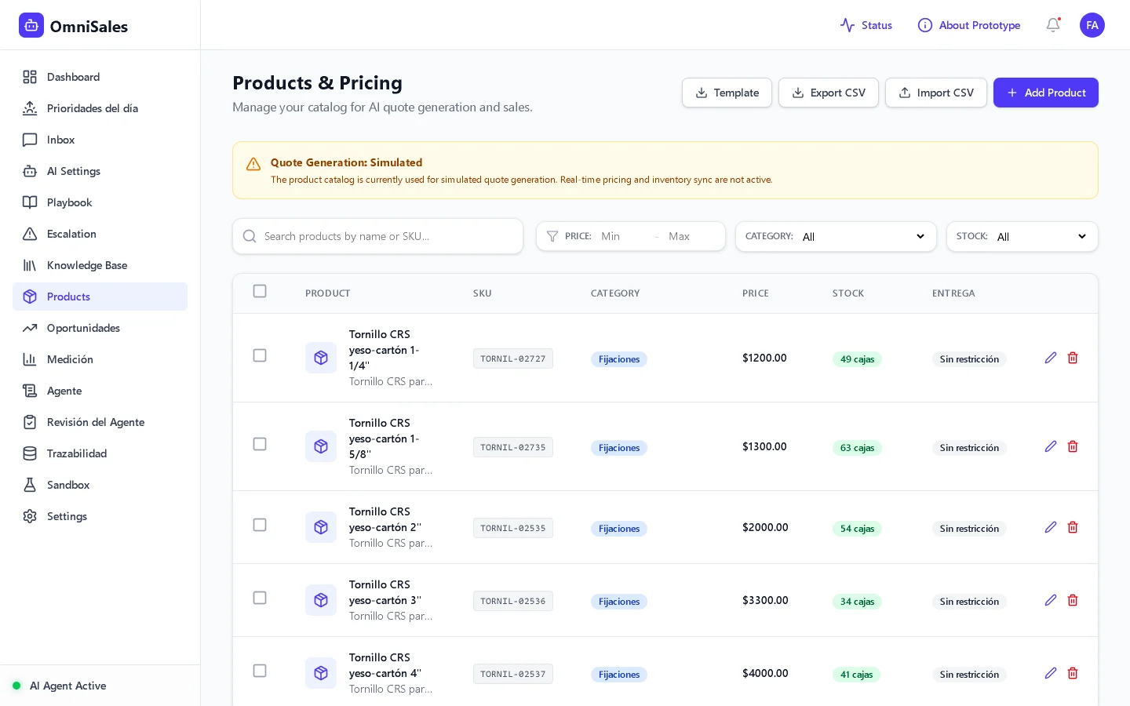
Task: Click trash icon for TORNIL-02536
Action: [1073, 600]
